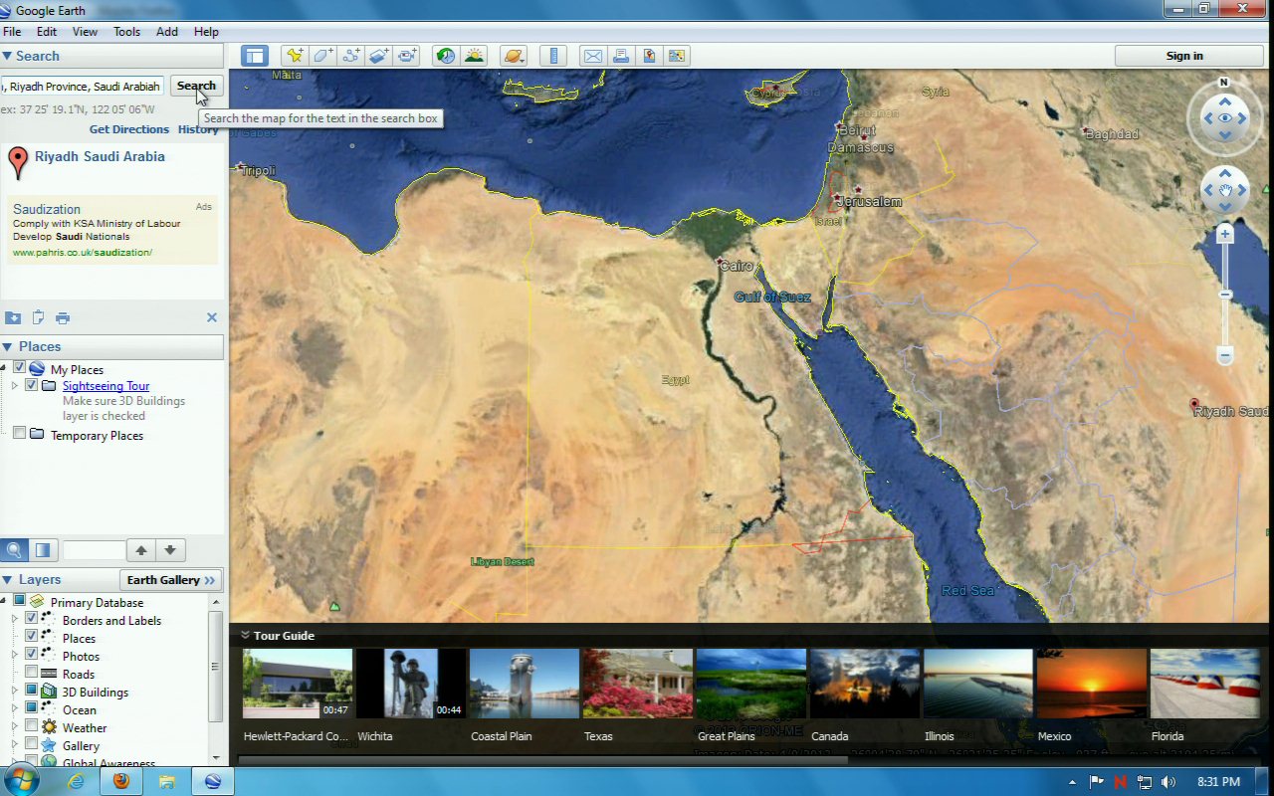Open the planet switcher dropdown
Screen dimensions: 1274x796
coord(514,56)
